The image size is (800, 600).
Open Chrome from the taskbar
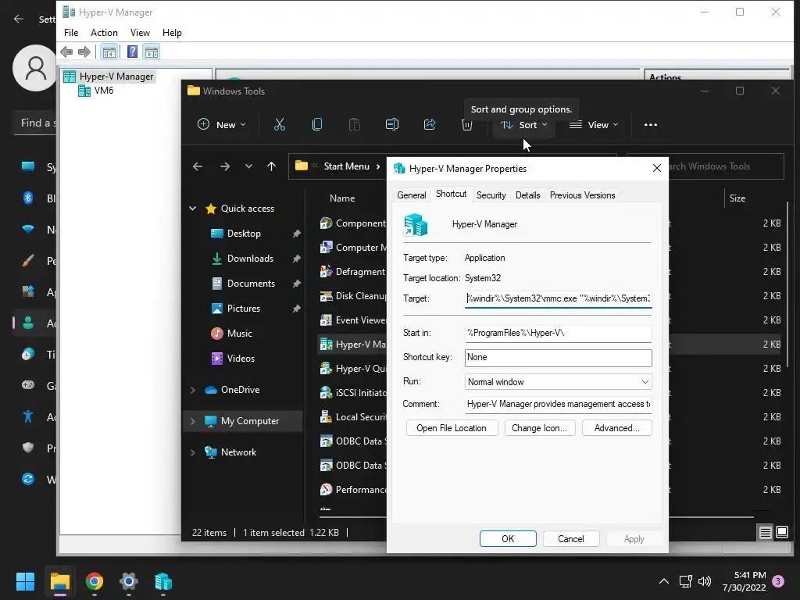coord(95,581)
